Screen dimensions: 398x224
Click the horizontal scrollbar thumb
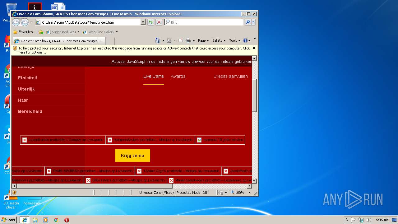(x=95, y=186)
